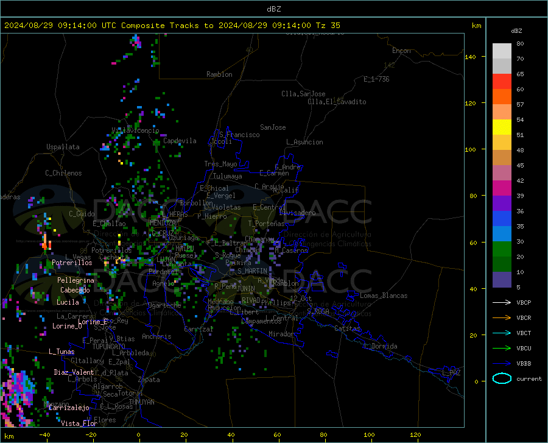The width and height of the screenshot is (548, 443).
Task: Click the TUNUYAN label
Action: 141,402
